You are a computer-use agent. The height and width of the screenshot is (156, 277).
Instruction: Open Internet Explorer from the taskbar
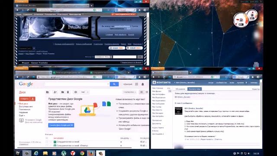click(36, 153)
